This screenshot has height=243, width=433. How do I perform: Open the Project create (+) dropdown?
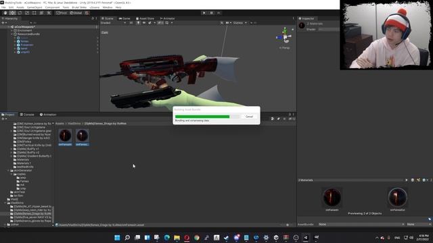point(3,119)
